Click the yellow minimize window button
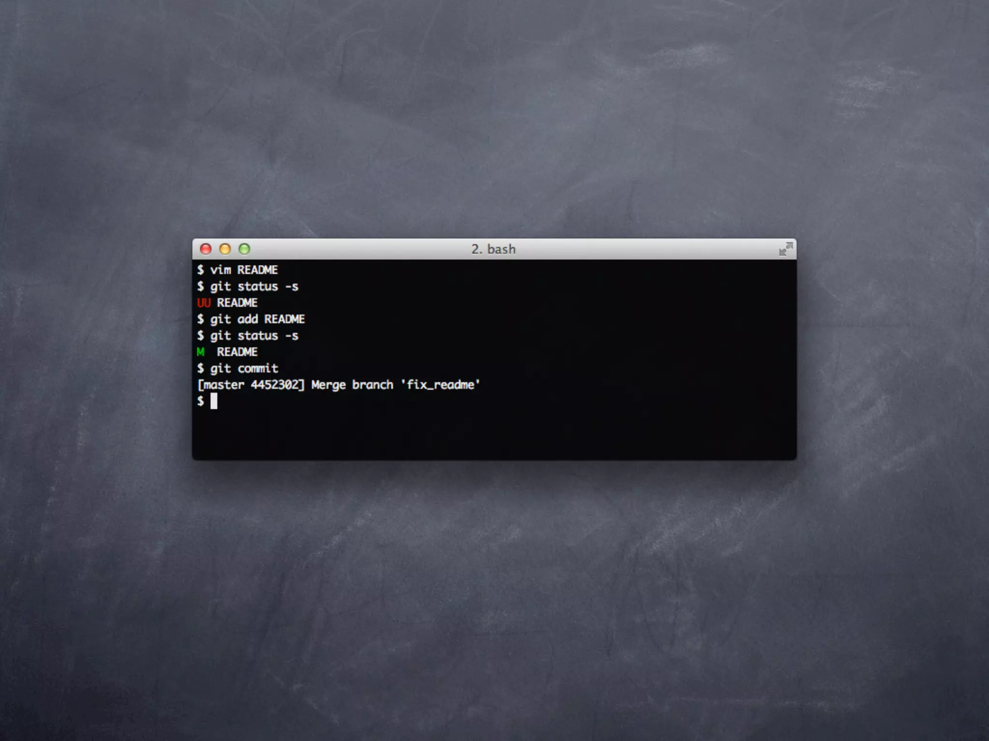This screenshot has width=989, height=741. tap(225, 249)
